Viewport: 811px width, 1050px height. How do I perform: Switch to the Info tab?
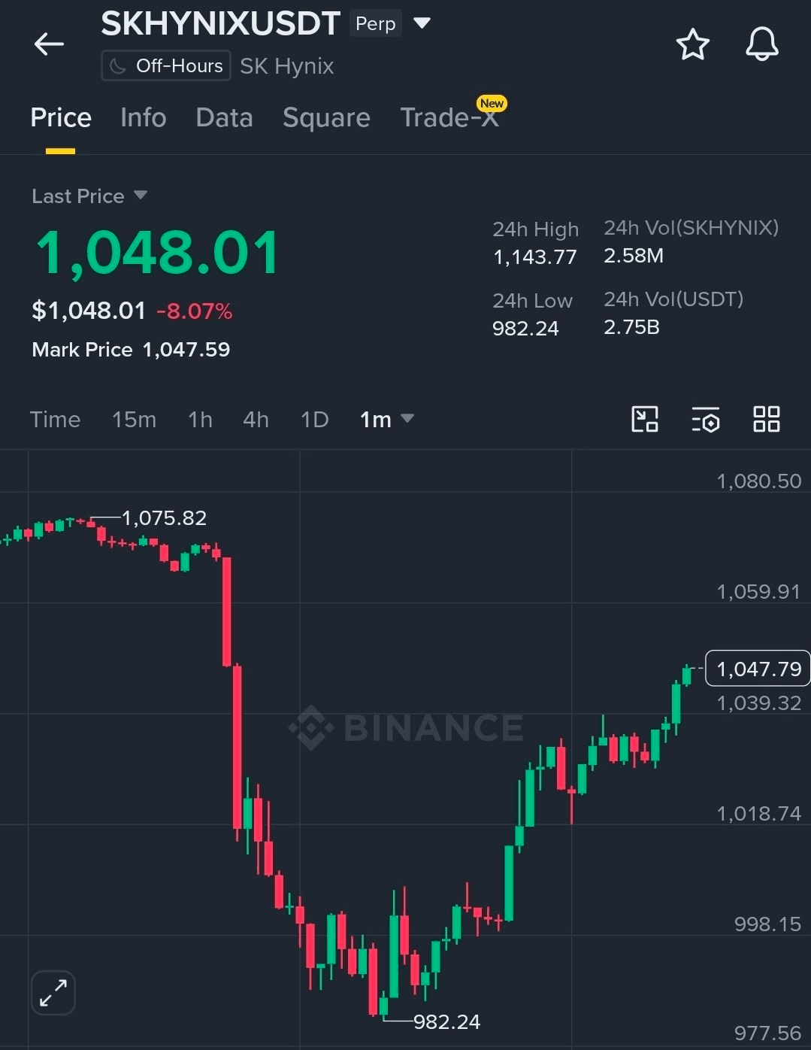144,118
